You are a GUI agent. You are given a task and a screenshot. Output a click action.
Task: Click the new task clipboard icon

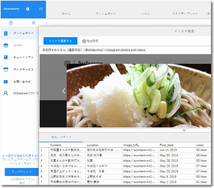coord(11,23)
